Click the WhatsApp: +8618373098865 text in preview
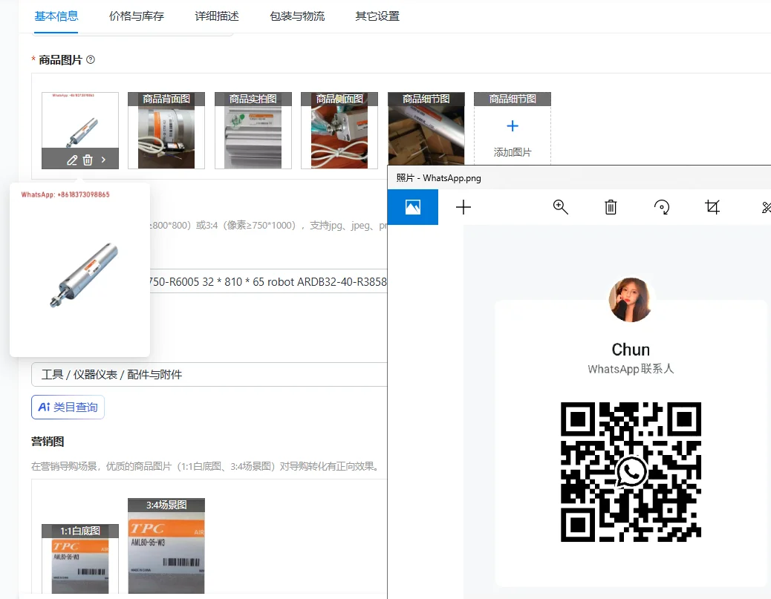 (x=65, y=194)
